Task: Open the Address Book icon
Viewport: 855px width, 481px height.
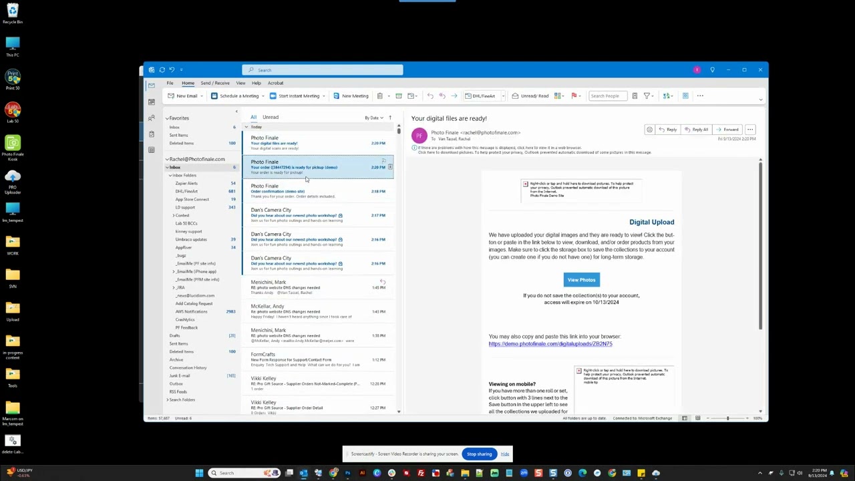Action: tap(635, 96)
